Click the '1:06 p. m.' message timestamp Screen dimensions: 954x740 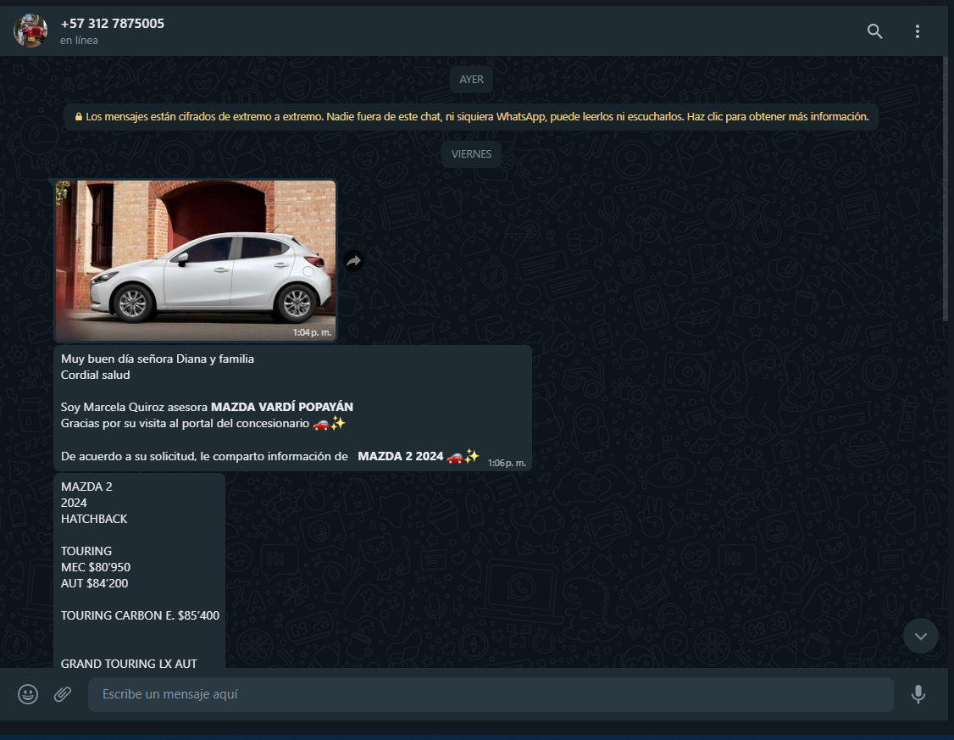507,463
